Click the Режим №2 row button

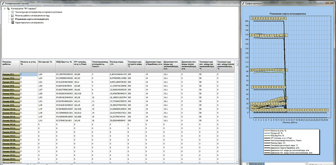pyautogui.click(x=11, y=78)
